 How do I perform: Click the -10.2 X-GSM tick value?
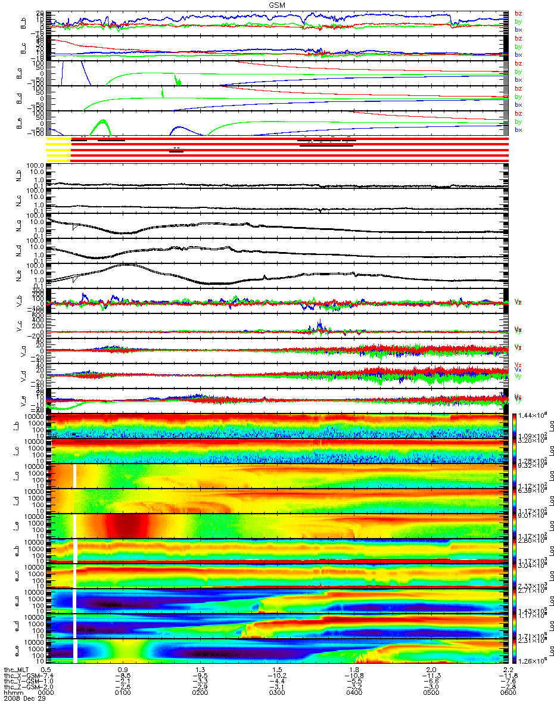pos(277,676)
